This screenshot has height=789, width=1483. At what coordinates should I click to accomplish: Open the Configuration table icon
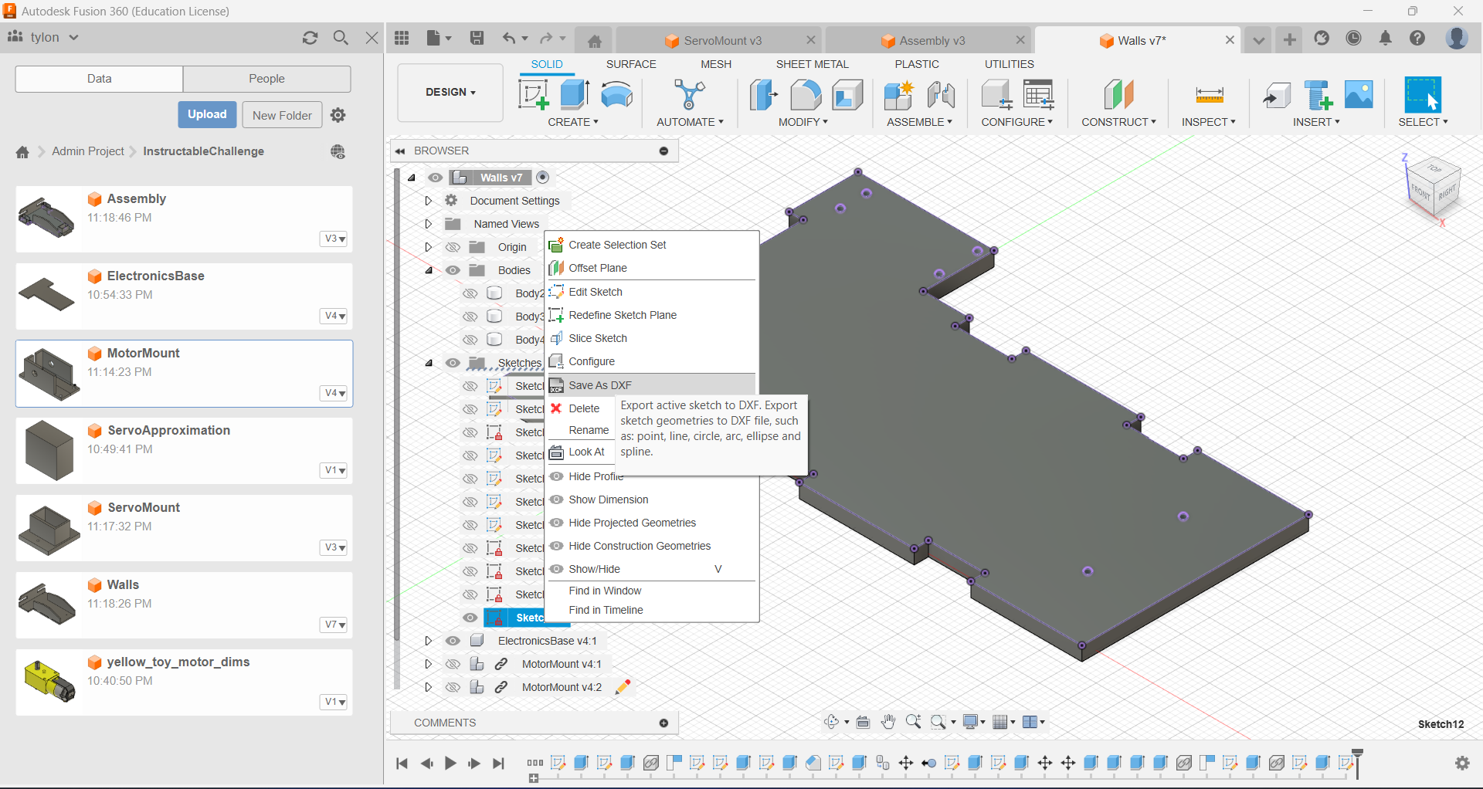pyautogui.click(x=1039, y=95)
